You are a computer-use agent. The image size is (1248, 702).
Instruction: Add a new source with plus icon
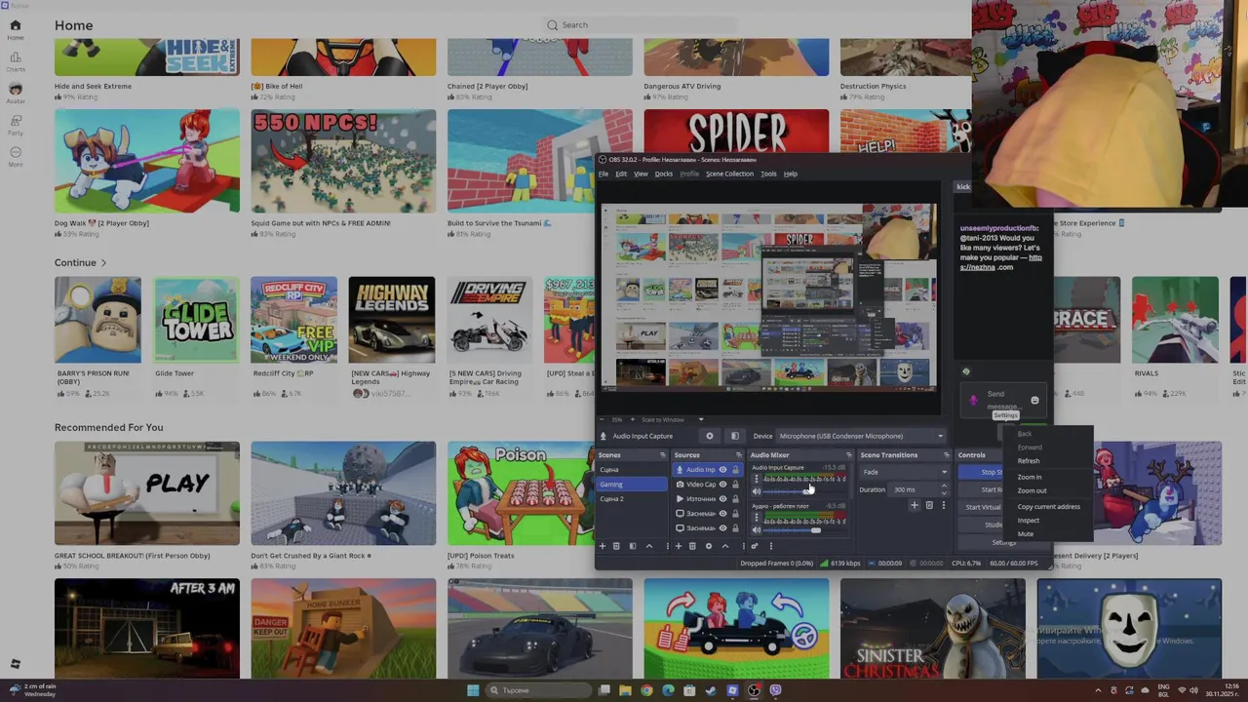[x=679, y=546]
